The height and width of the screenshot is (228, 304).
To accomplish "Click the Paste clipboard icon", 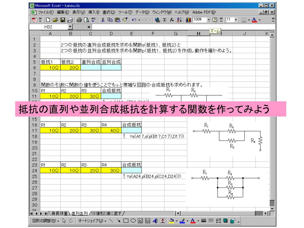I will point(118,20).
